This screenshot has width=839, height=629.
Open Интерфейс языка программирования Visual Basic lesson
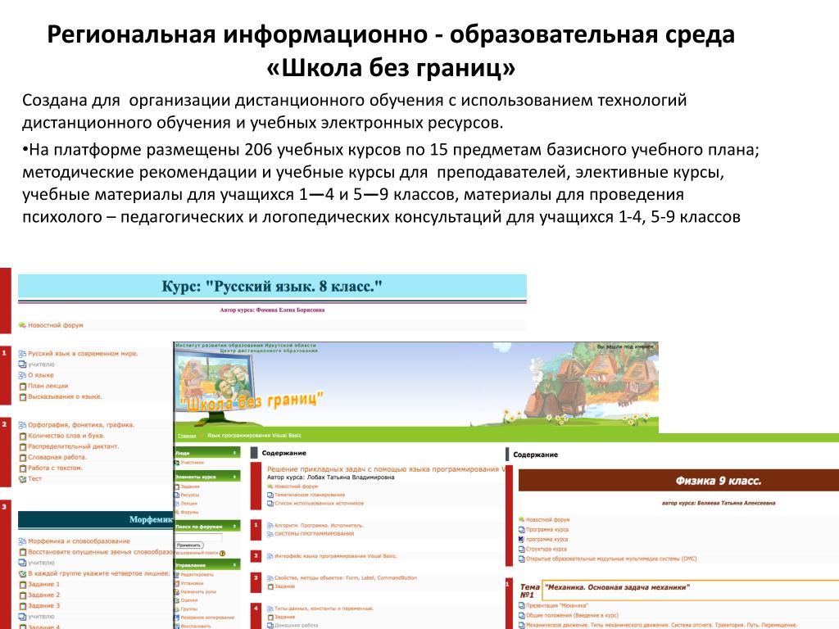pos(335,556)
